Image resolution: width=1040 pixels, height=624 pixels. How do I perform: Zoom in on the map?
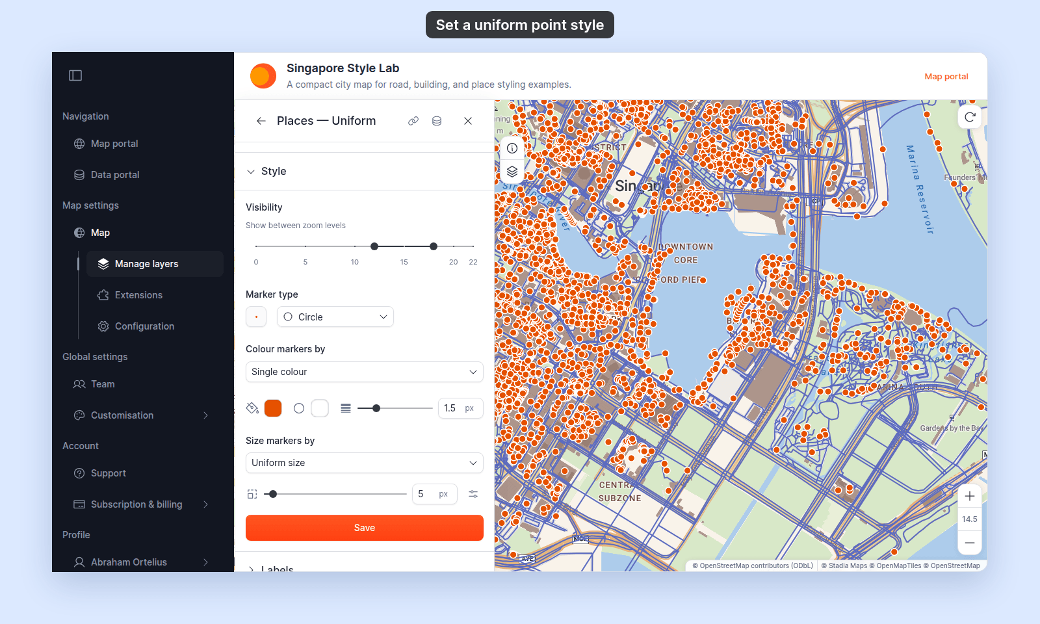[x=970, y=497]
